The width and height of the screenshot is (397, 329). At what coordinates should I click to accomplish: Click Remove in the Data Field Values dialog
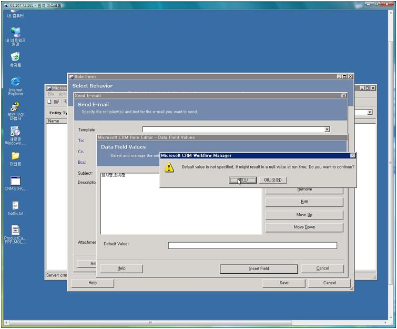304,190
